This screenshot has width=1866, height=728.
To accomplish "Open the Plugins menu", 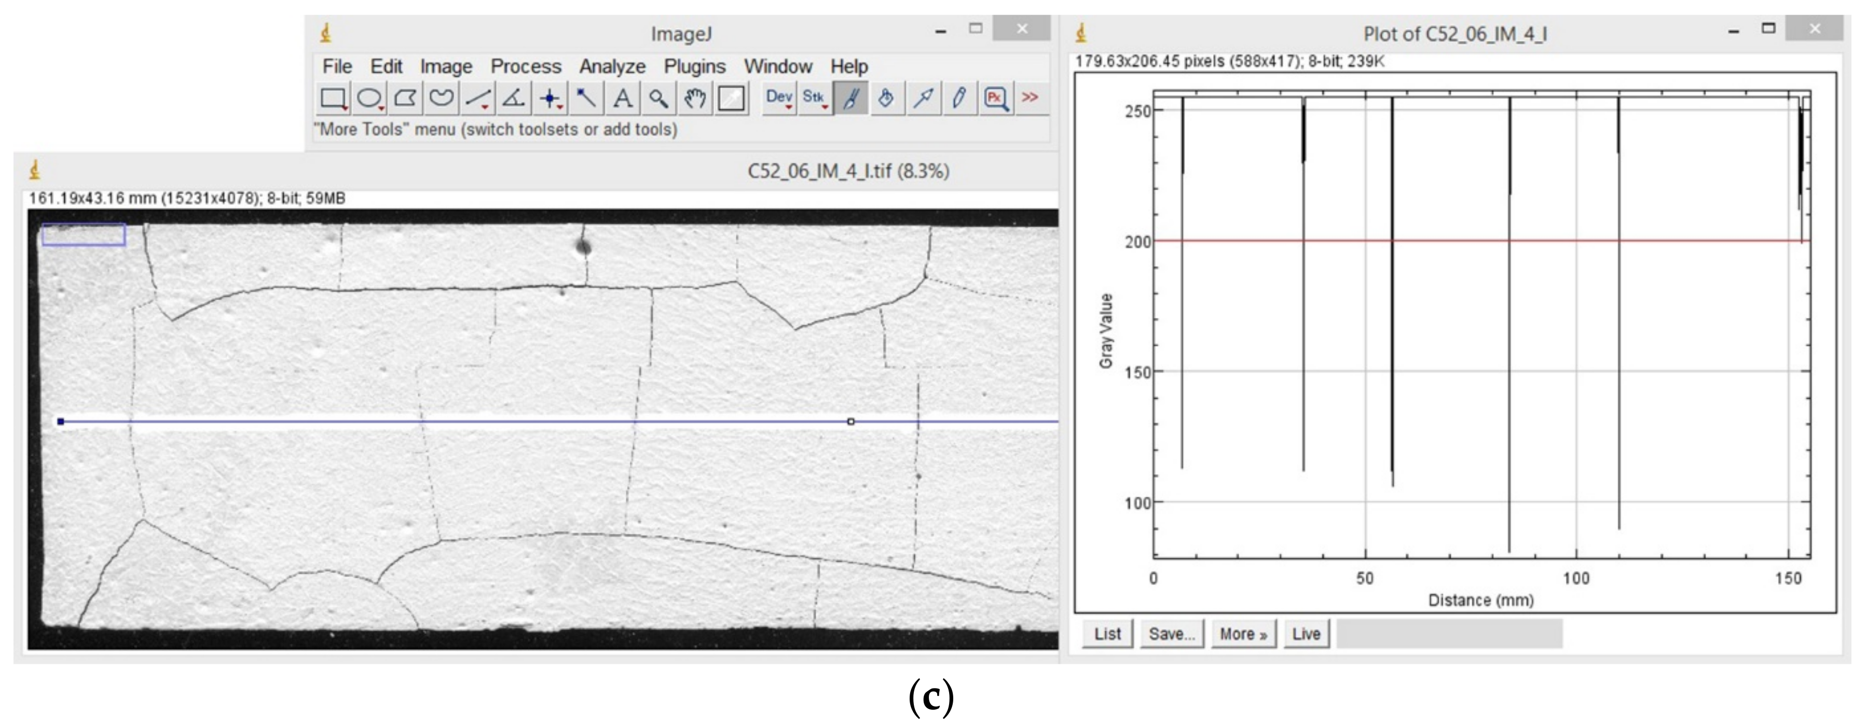I will coord(695,66).
